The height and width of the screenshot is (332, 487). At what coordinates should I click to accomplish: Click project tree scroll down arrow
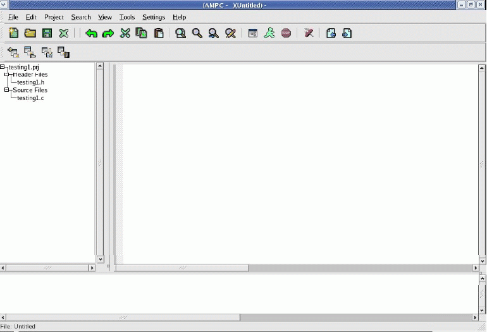point(100,259)
